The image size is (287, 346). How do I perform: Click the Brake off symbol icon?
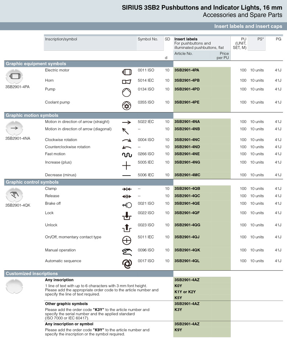click(126, 205)
